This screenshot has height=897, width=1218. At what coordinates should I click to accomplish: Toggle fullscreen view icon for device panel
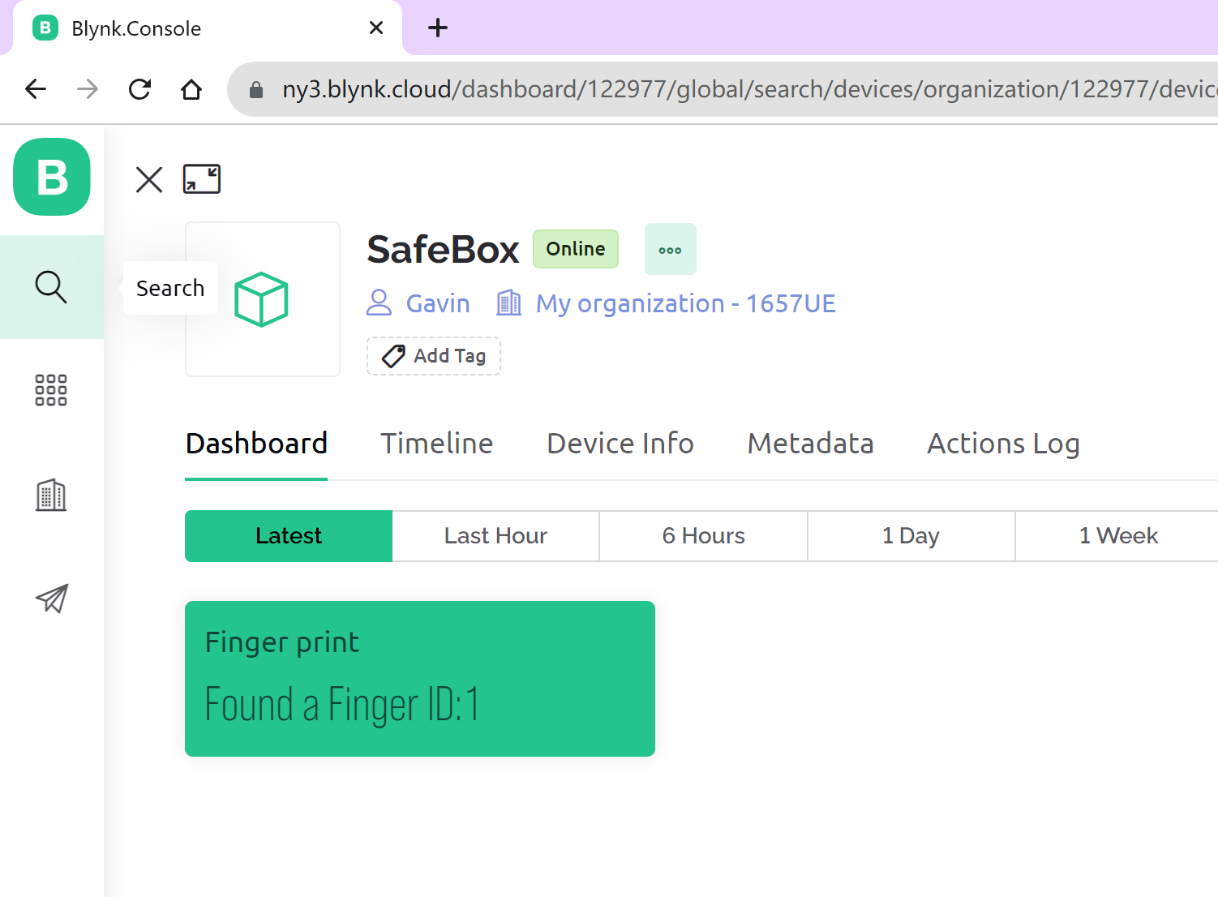point(202,179)
